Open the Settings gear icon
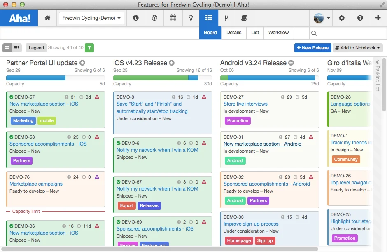This screenshot has width=387, height=252. coord(342,18)
